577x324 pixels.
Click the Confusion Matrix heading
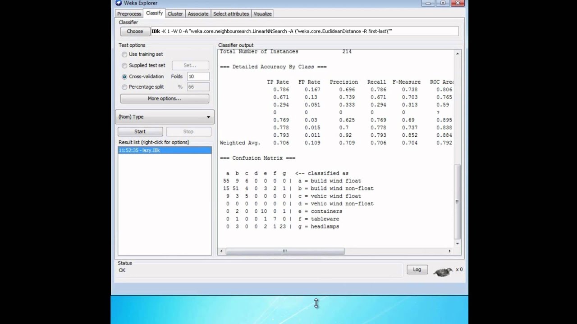257,158
